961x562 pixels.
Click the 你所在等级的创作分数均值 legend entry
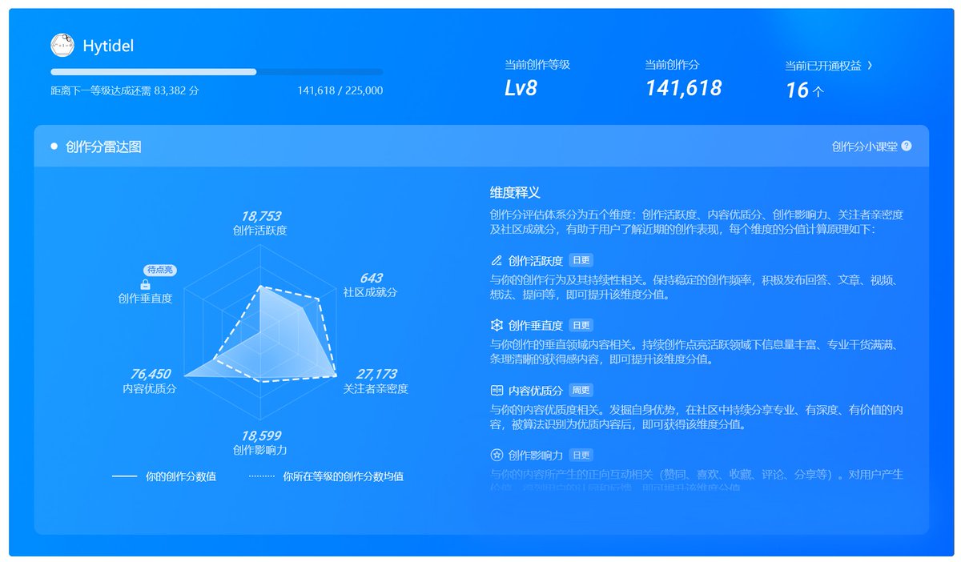[x=326, y=476]
